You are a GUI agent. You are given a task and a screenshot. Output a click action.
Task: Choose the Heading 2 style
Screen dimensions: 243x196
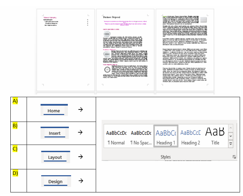[191, 136]
